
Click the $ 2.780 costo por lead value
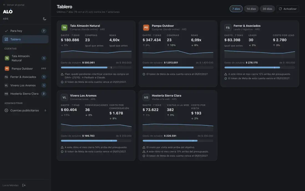click(279, 40)
